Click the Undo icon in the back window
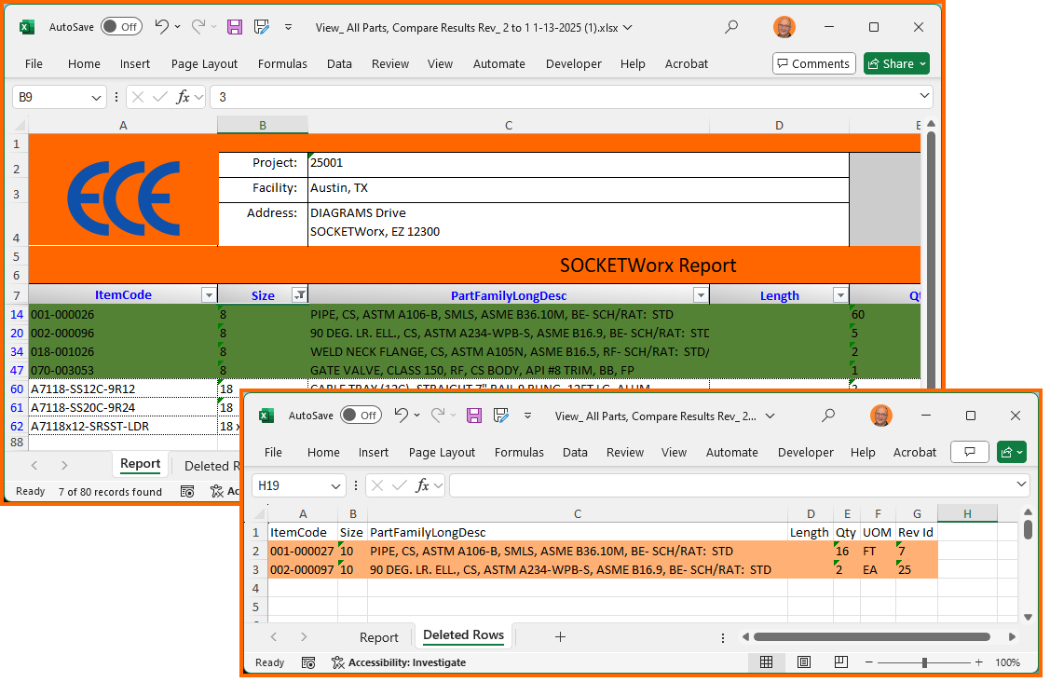The width and height of the screenshot is (1050, 682). pyautogui.click(x=161, y=27)
